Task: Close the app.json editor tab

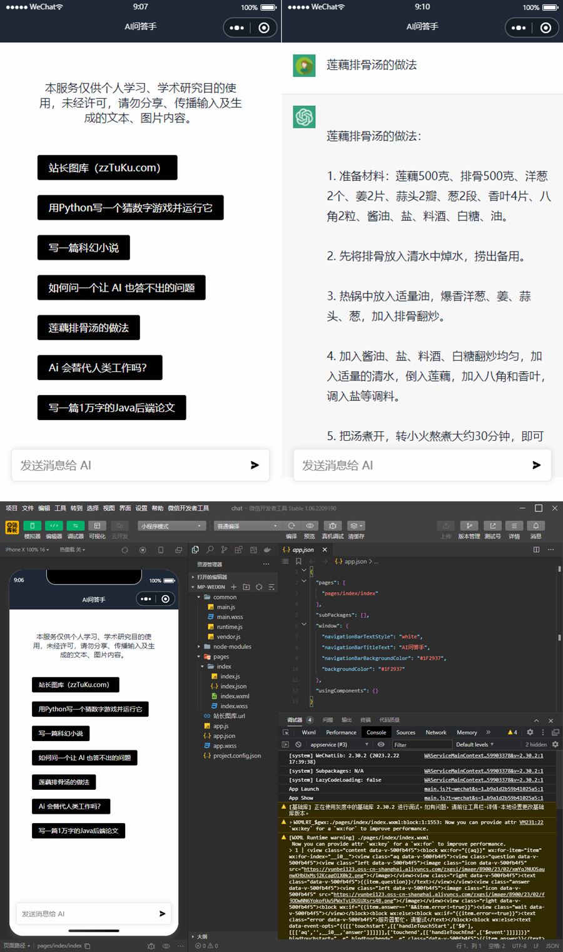Action: [325, 550]
